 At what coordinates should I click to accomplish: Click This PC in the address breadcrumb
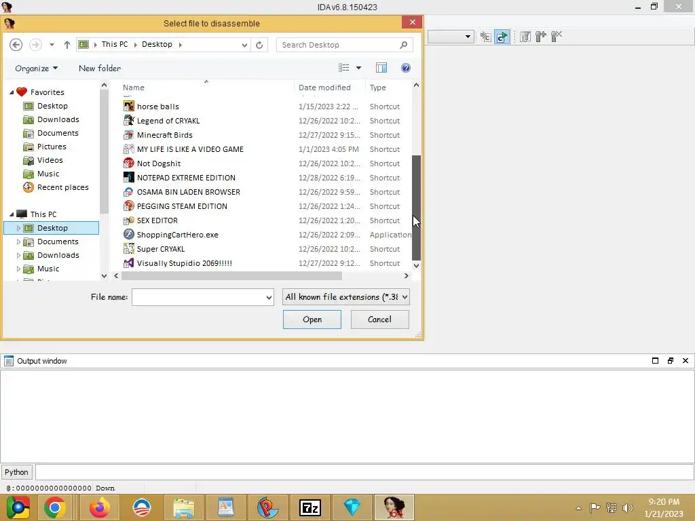tap(114, 44)
